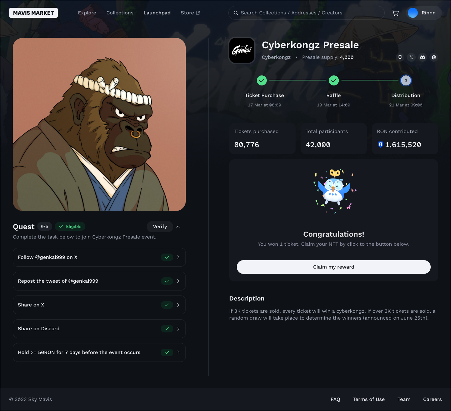
Task: Claim my reward button
Action: pos(334,267)
